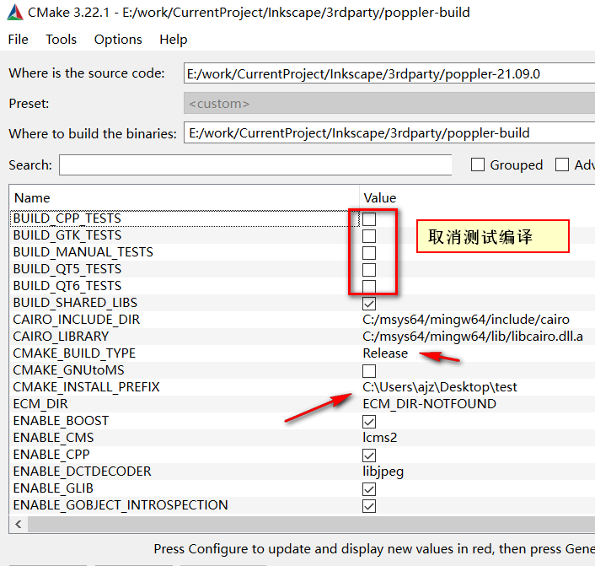Toggle BUILD_CPP_TESTS checkbox
595x566 pixels.
tap(369, 219)
